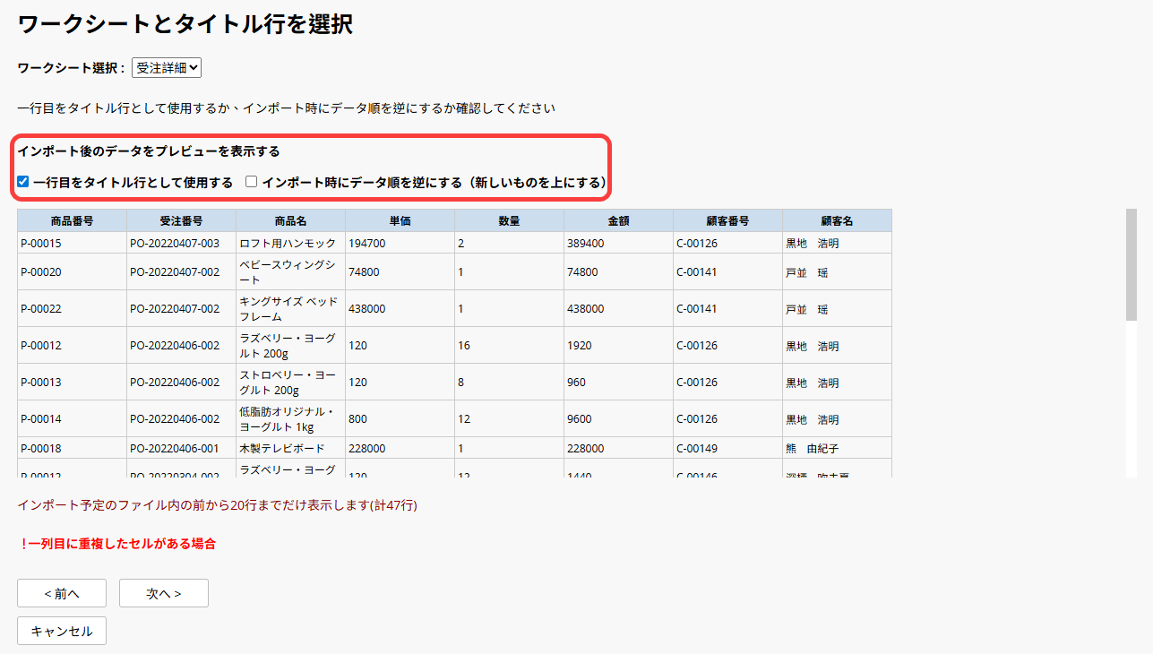Screen dimensions: 1153x654
Task: Click the キャンセル button
Action: click(x=62, y=631)
